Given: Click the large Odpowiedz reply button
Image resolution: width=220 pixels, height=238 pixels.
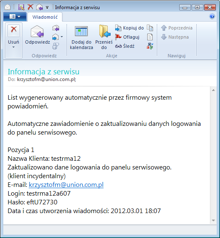Looking at the screenshot, I should [x=37, y=35].
